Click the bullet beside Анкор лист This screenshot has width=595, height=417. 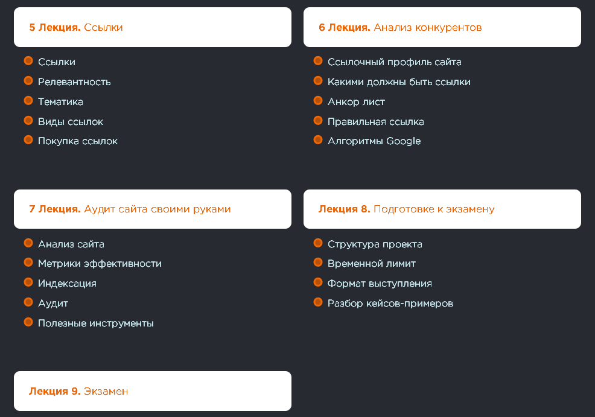(x=318, y=101)
